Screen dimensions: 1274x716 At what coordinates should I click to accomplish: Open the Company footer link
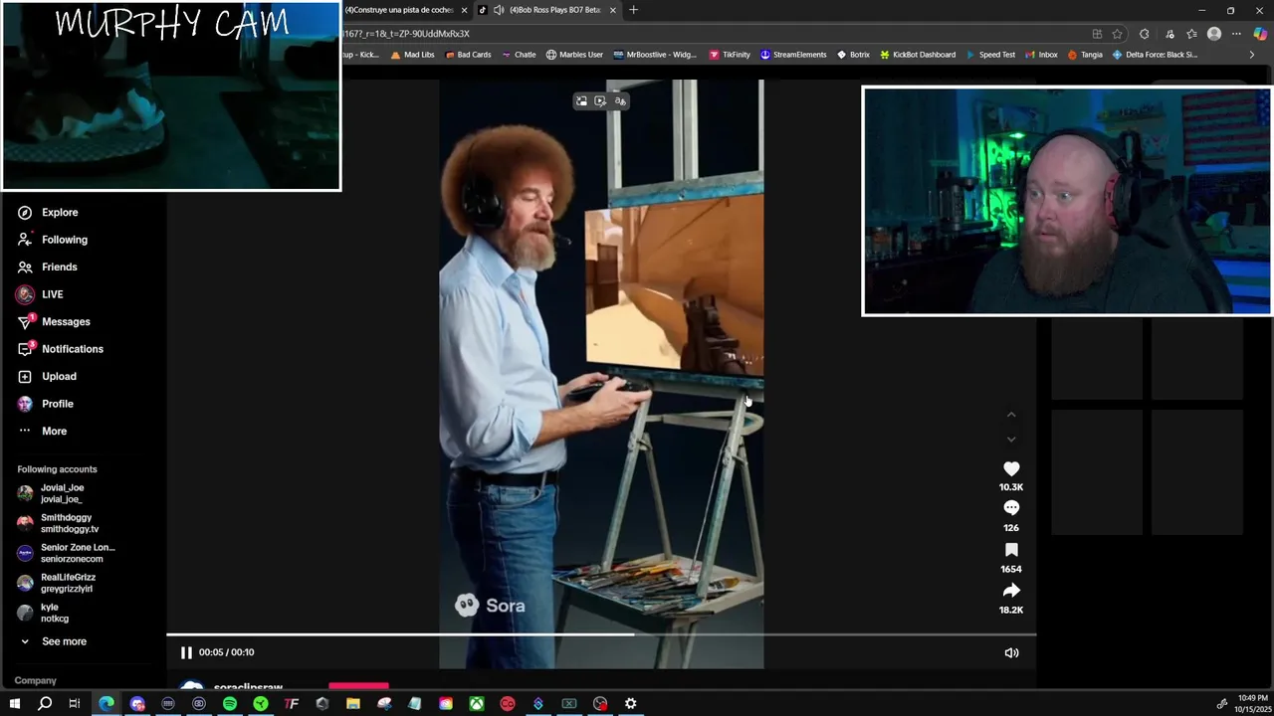(x=35, y=680)
